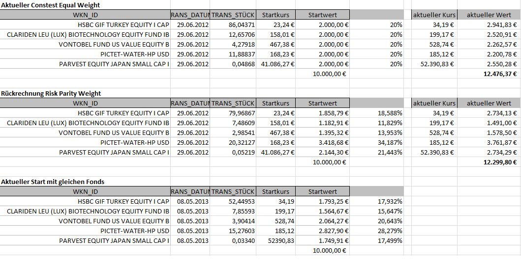
Task: Select HSBC GIF TURKEY EQUITY in first table
Action: [123, 25]
